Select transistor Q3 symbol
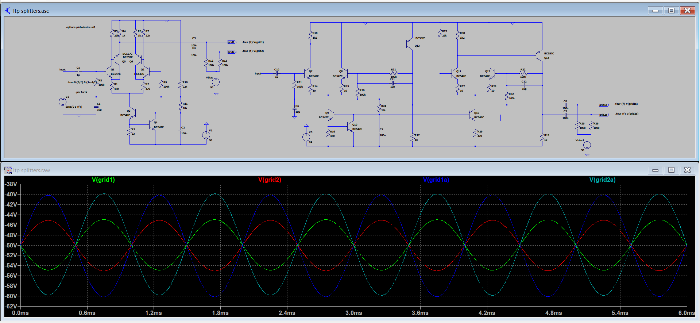 pos(133,113)
